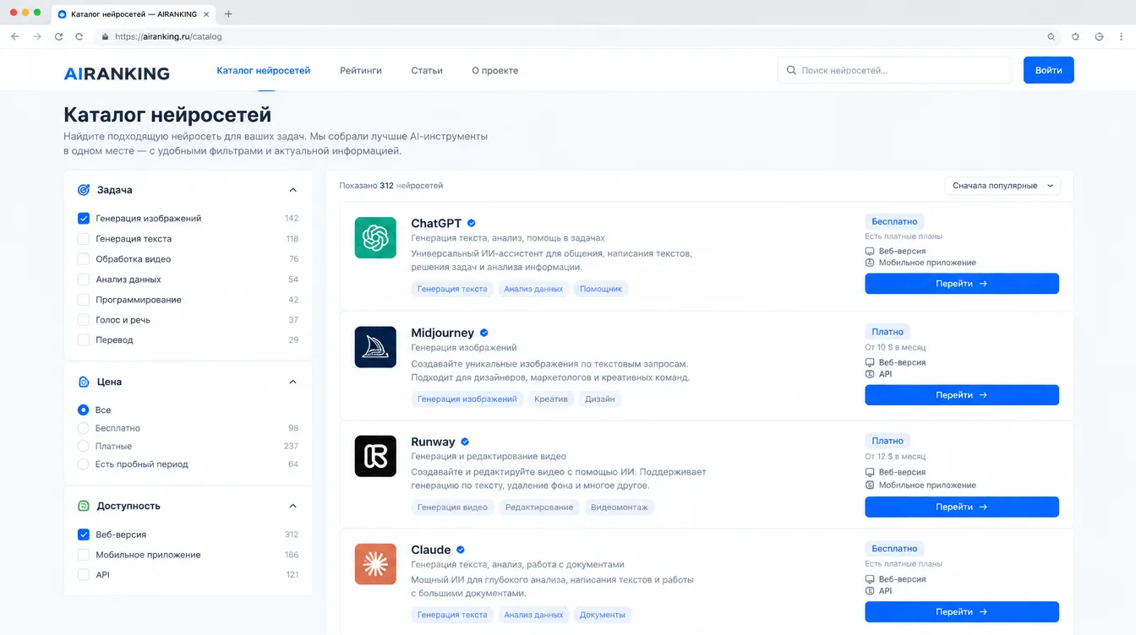Click the verified badge next to Runway

point(465,442)
